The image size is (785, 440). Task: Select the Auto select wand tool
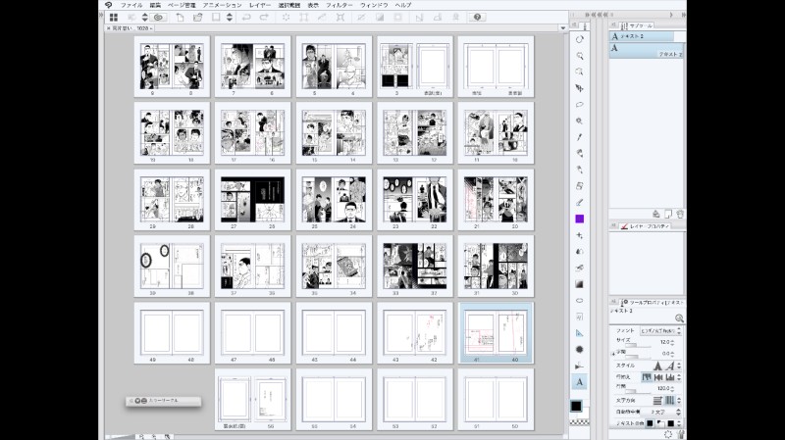pyautogui.click(x=579, y=121)
